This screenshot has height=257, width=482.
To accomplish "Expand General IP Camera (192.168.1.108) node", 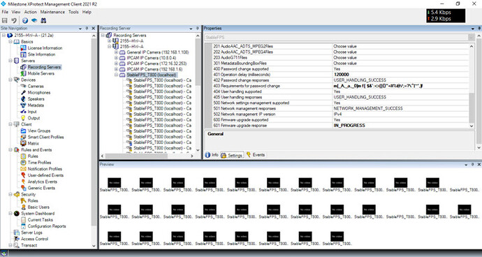I will click(116, 52).
